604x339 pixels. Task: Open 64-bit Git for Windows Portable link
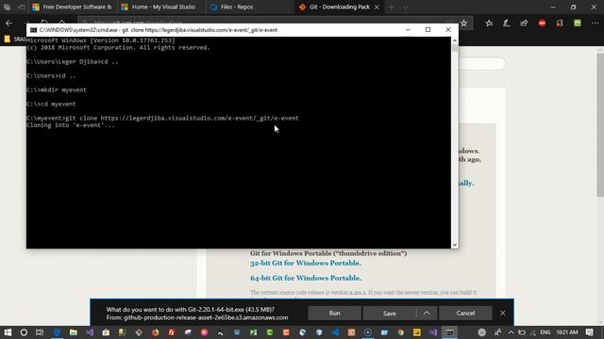(306, 278)
